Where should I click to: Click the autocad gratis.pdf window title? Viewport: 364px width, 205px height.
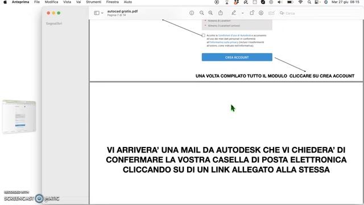122,11
